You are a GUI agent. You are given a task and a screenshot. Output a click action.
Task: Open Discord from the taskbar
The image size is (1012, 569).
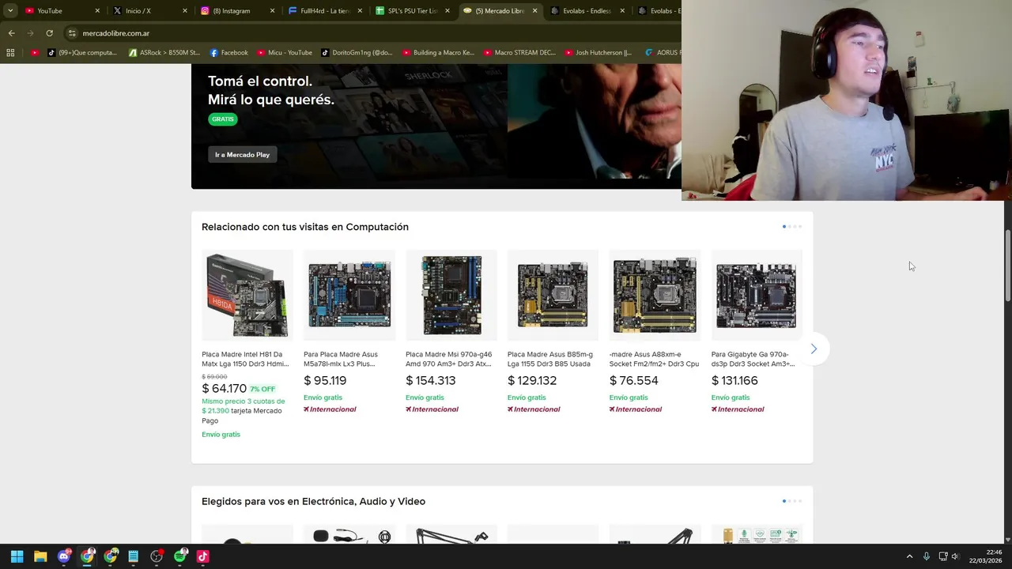[64, 556]
